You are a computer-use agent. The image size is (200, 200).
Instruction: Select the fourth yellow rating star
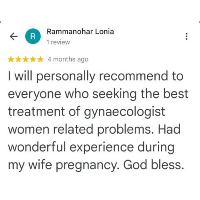pyautogui.click(x=33, y=59)
